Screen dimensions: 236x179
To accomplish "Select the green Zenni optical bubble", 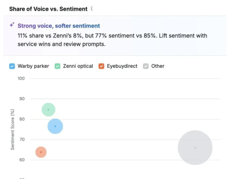I will tap(48, 110).
